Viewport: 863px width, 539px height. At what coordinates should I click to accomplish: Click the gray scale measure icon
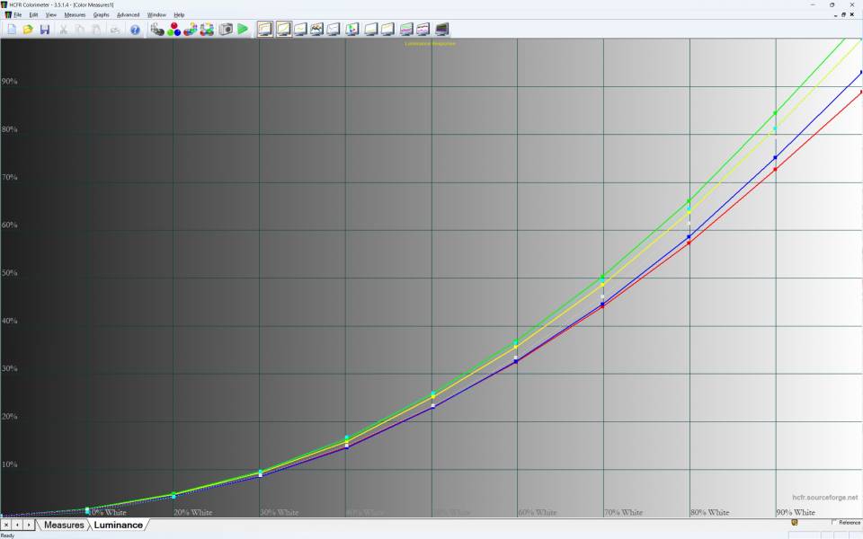tap(157, 30)
